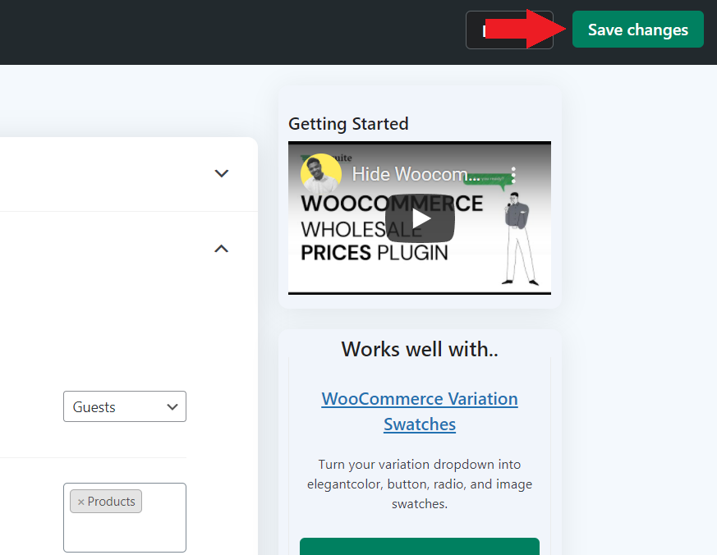
Task: Remove the Products tag
Action: click(81, 502)
